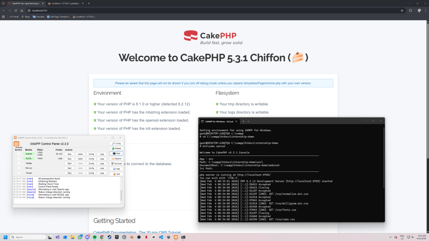Toggle the Apache service checkbox
This screenshot has height=241, width=429.
click(x=18, y=154)
